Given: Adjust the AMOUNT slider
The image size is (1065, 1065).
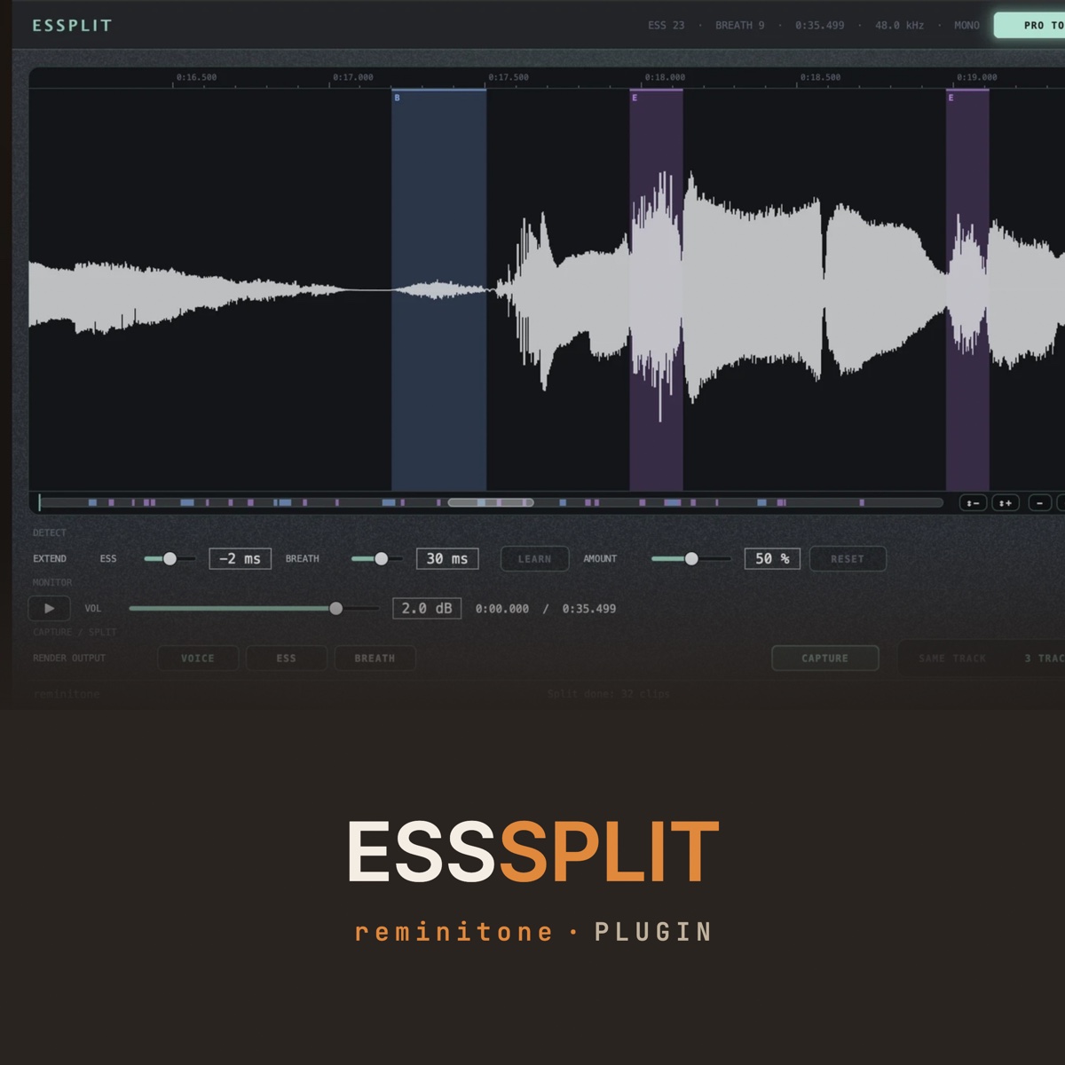Looking at the screenshot, I should 690,559.
